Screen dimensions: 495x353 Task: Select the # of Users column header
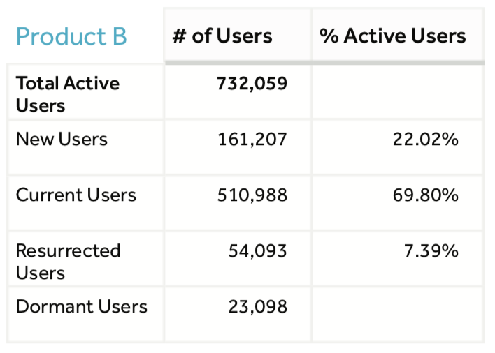[222, 36]
